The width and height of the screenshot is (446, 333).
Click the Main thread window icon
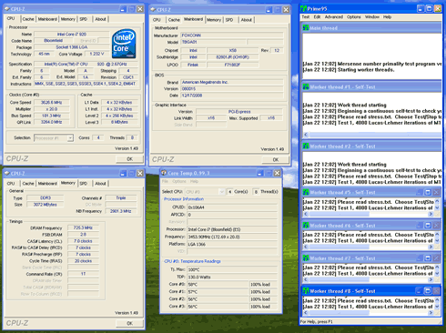click(x=306, y=28)
